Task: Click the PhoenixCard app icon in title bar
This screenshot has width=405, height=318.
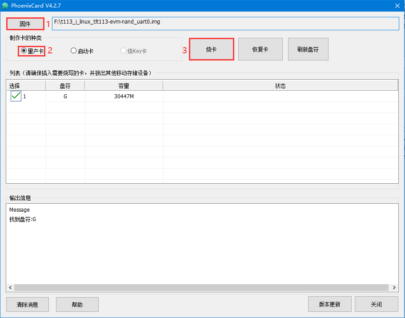Action: tap(5, 6)
